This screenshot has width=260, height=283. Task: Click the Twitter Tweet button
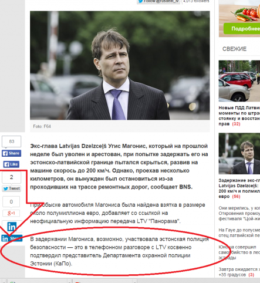click(x=12, y=188)
